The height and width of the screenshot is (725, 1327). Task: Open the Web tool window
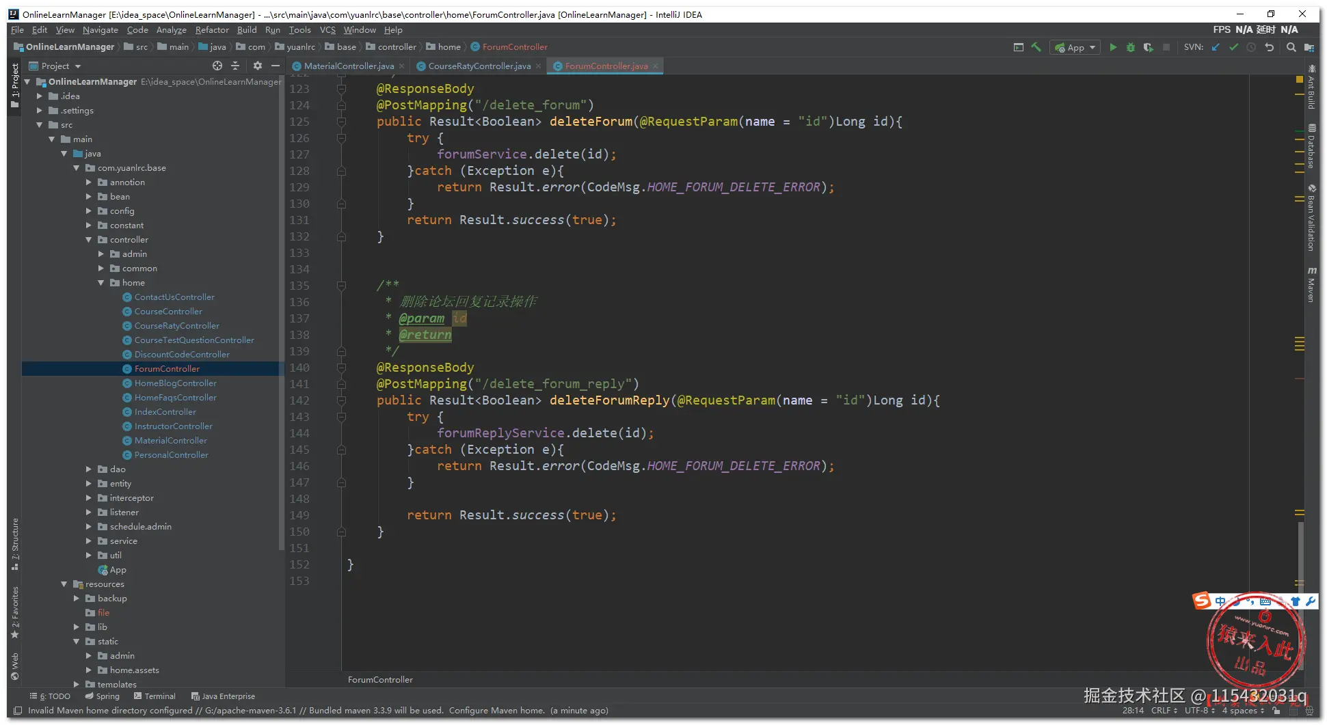tap(15, 666)
